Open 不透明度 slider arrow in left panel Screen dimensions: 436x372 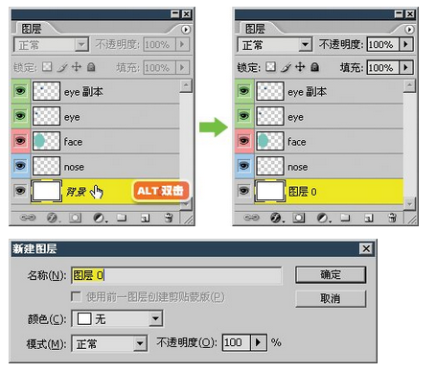coord(182,44)
